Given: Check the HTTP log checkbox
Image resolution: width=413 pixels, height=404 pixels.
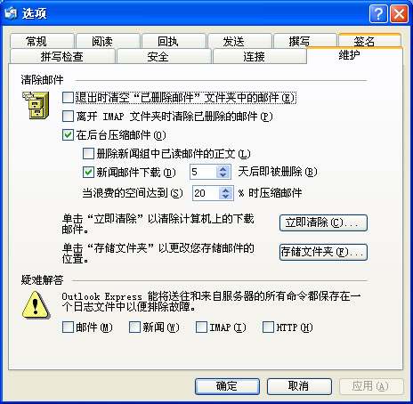Looking at the screenshot, I should 268,327.
